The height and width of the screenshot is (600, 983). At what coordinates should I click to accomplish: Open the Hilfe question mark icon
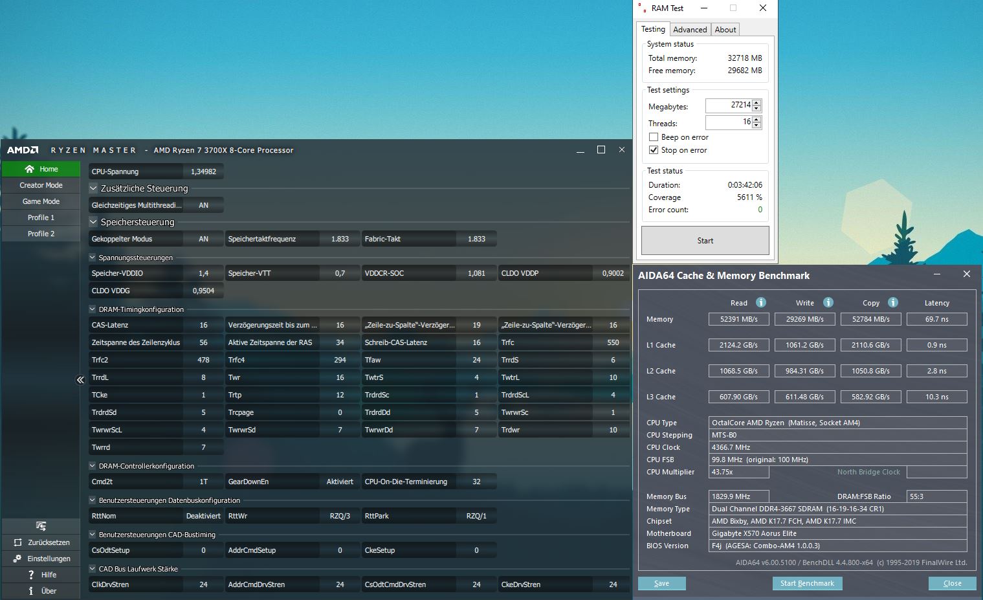pyautogui.click(x=30, y=575)
